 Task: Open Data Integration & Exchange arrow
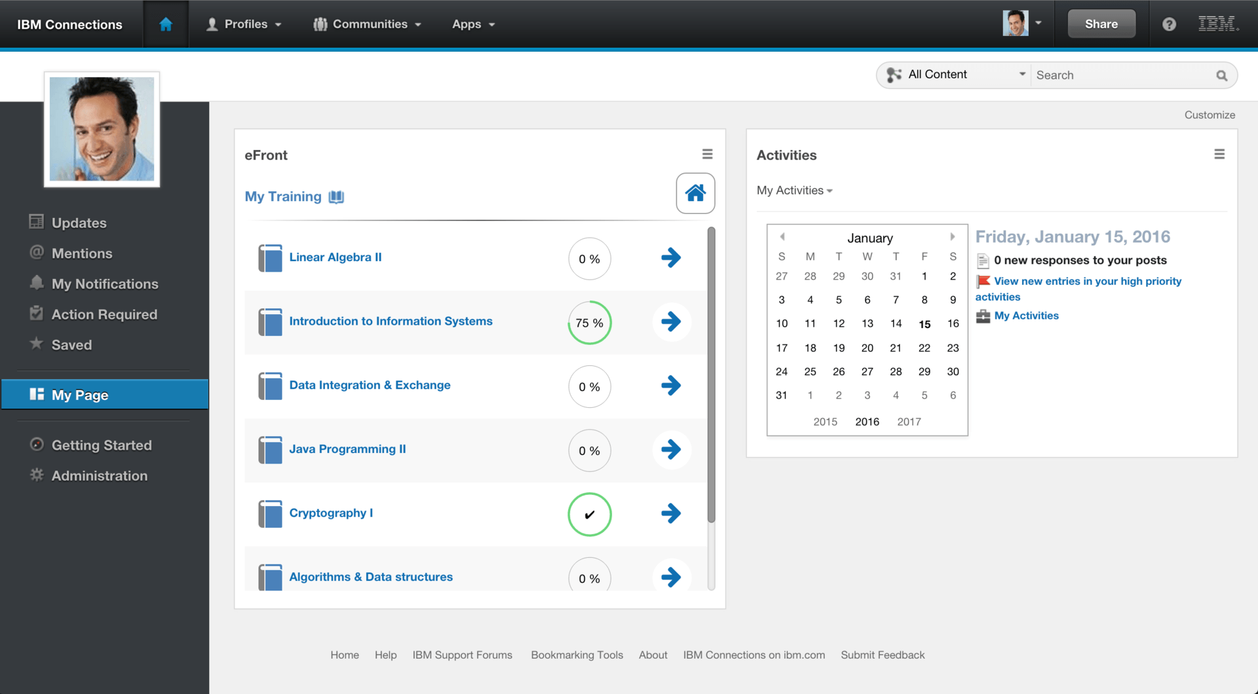coord(671,385)
